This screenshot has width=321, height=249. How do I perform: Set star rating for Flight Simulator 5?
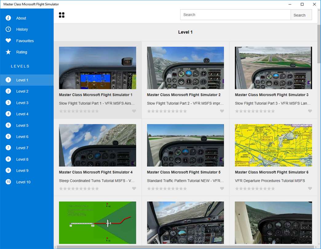[167, 188]
